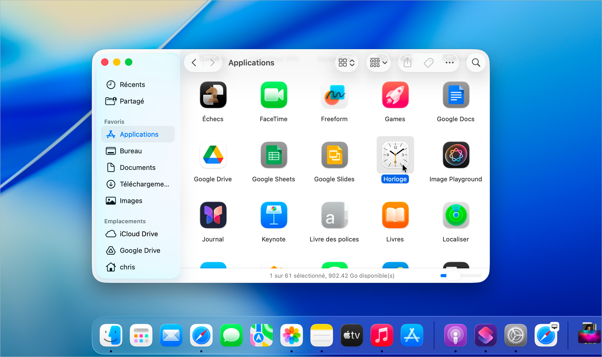Open the group-by options dropdown
The height and width of the screenshot is (357, 602).
378,63
